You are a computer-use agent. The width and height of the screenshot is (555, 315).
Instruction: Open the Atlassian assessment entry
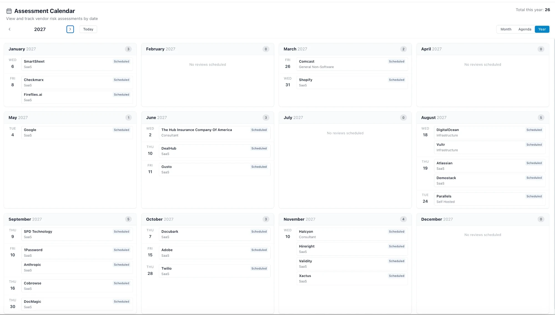[490, 166]
